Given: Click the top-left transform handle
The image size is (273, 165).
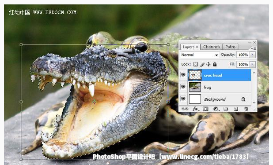Looking at the screenshot, I should click(x=21, y=44).
